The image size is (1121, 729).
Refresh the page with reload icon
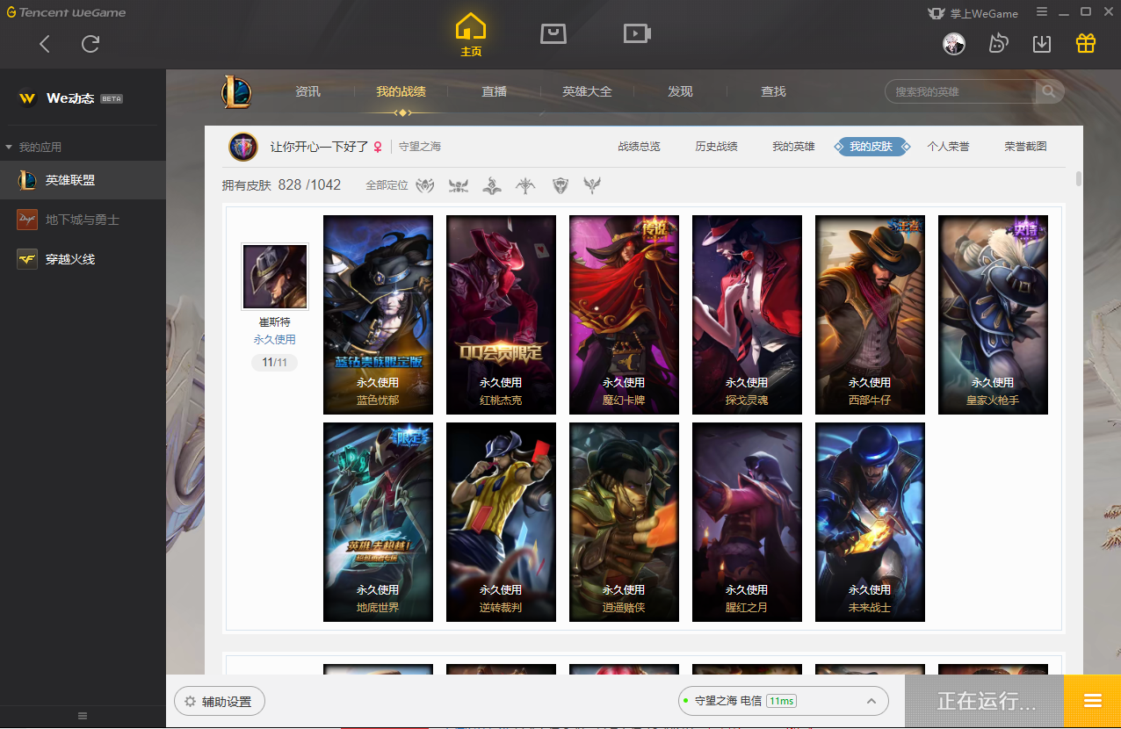click(90, 44)
